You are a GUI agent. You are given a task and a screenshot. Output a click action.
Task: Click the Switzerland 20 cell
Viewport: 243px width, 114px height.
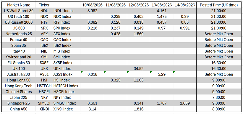pyautogui.click(x=19, y=57)
